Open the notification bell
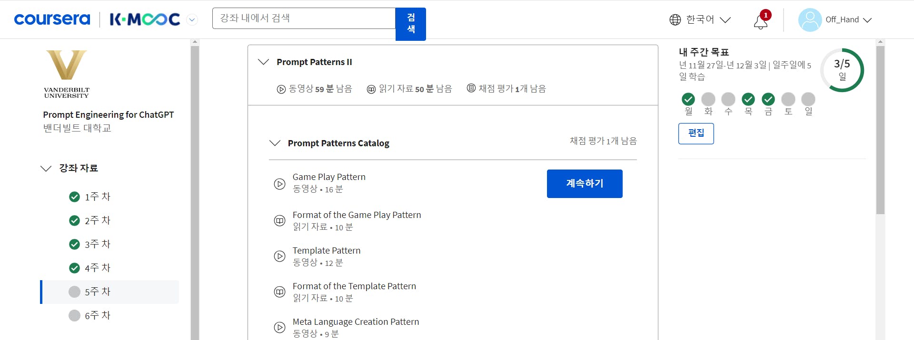 (760, 22)
